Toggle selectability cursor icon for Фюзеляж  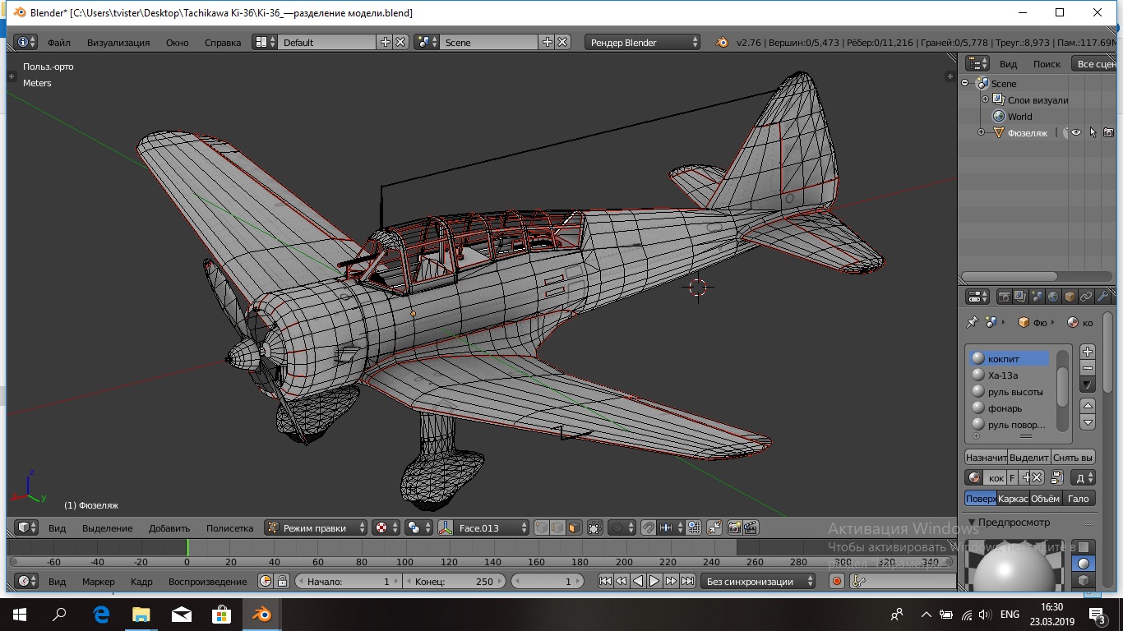tap(1093, 132)
